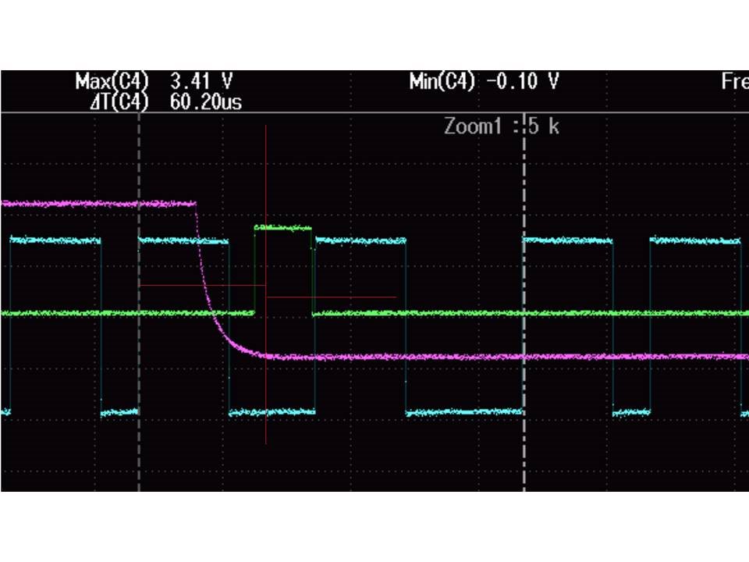Screen dimensions: 749x562
Task: Click the 3.41 V maximum value readout
Action: (201, 81)
